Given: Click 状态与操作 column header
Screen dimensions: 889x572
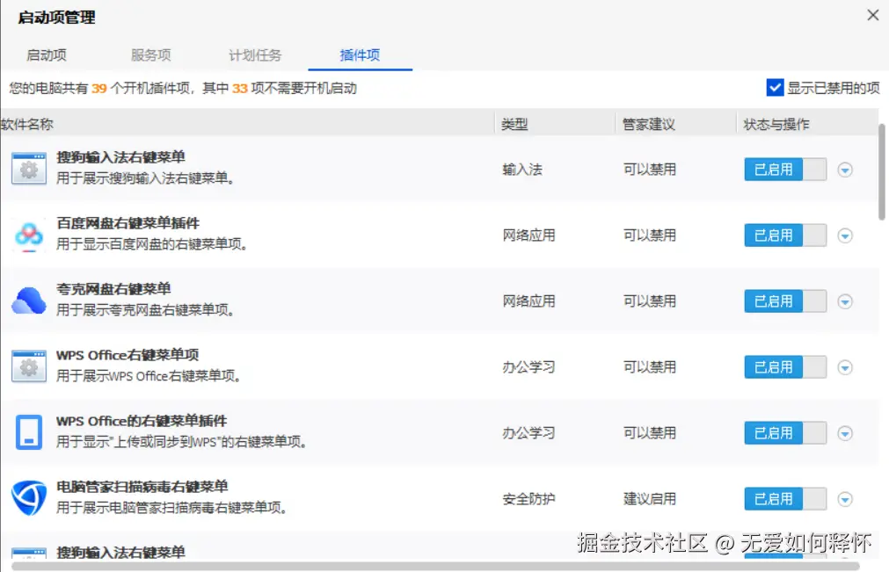Looking at the screenshot, I should pos(776,124).
